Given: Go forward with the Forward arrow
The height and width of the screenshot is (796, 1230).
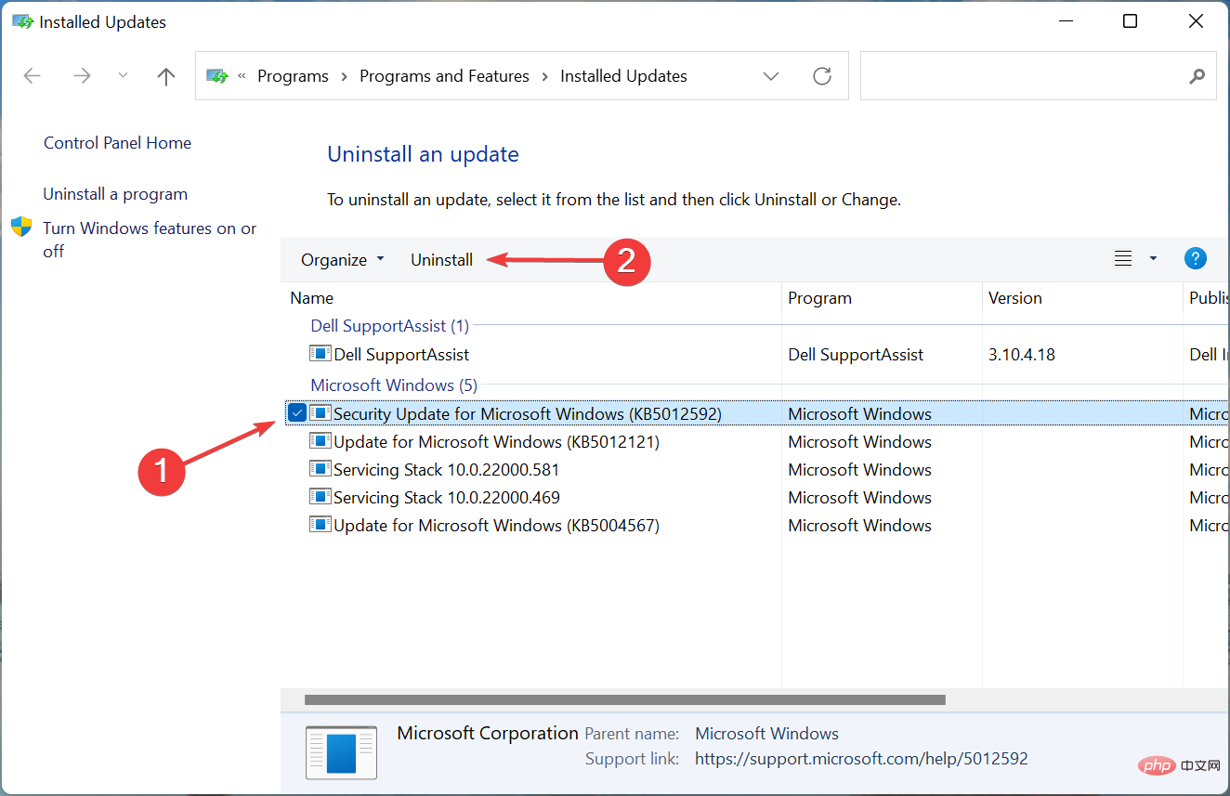Looking at the screenshot, I should (82, 76).
